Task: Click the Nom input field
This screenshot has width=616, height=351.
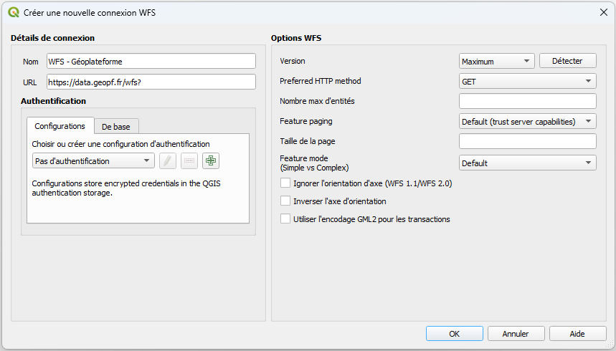Action: [151, 62]
